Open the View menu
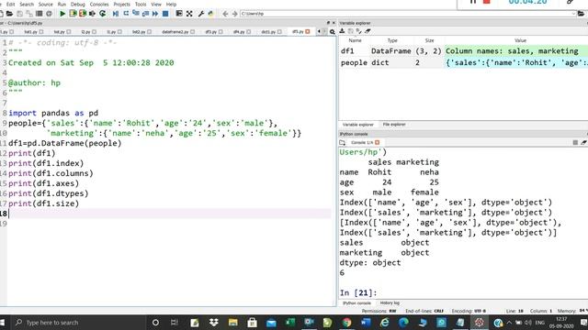588x330 pixels. click(x=156, y=4)
